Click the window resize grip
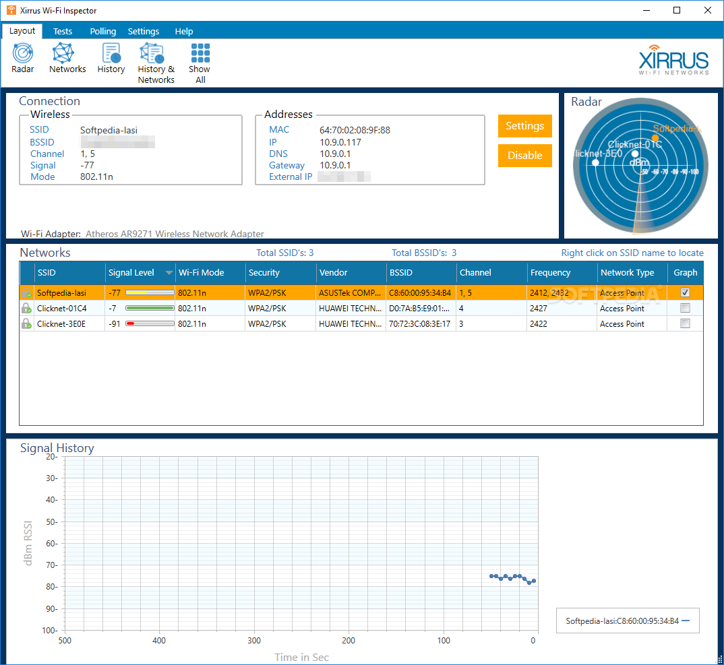 [x=719, y=660]
